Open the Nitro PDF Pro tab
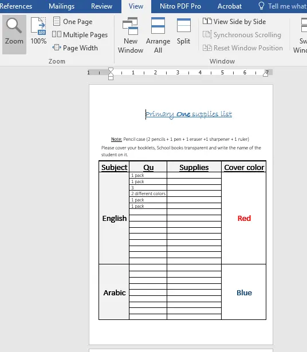This screenshot has height=352, width=307. (x=180, y=6)
